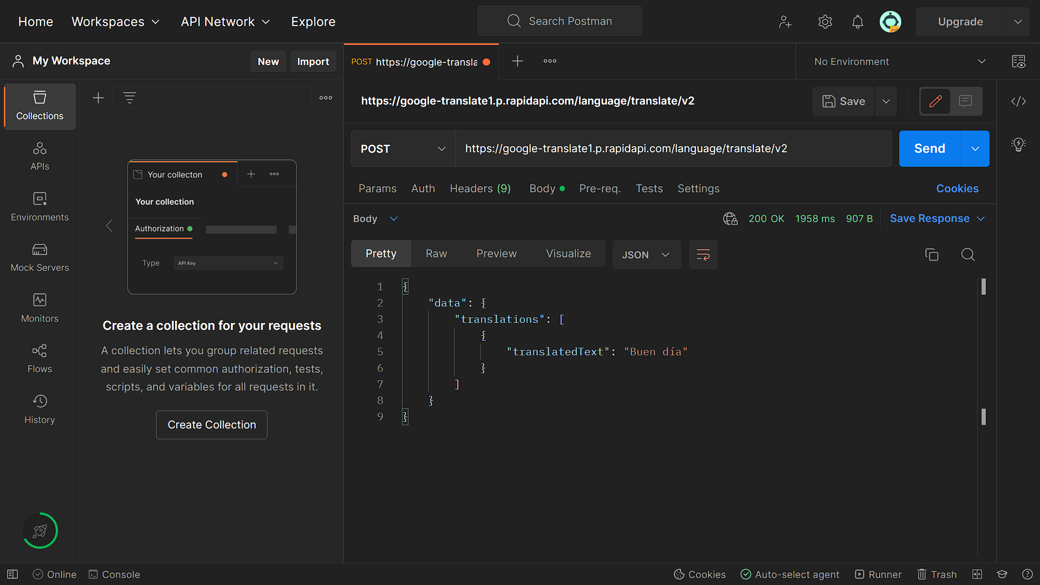Click the Search Postman field

(x=560, y=21)
